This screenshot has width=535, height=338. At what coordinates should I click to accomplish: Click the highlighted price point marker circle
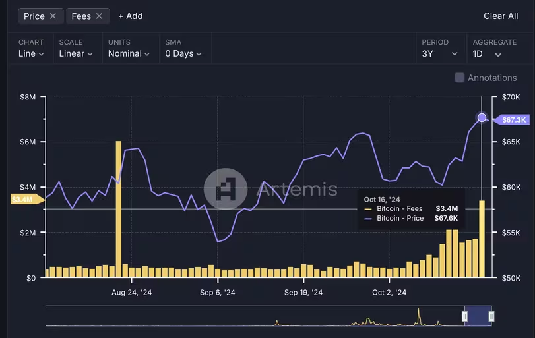482,117
